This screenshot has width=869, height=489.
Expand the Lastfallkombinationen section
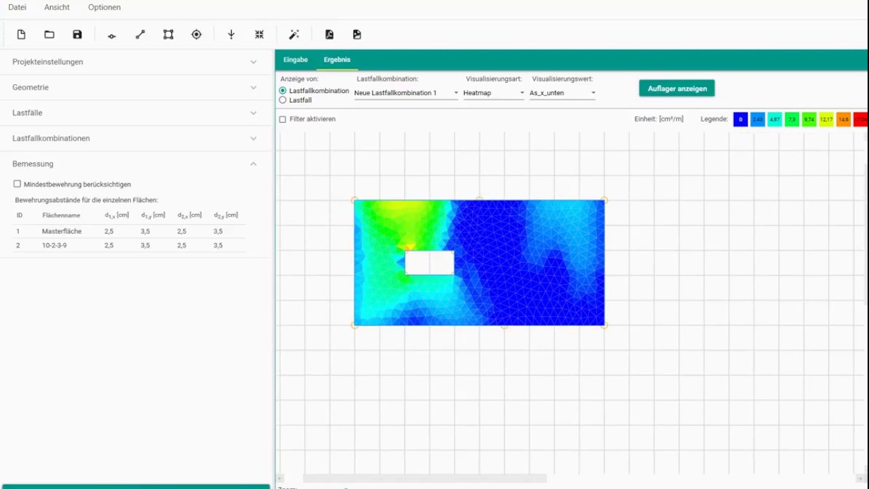136,139
